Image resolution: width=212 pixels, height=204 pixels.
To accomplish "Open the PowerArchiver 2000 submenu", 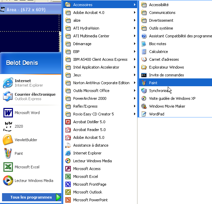I will pyautogui.click(x=100, y=98).
